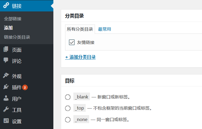Select the 工具 wrench icon
The height and width of the screenshot is (129, 202).
pos(6,109)
